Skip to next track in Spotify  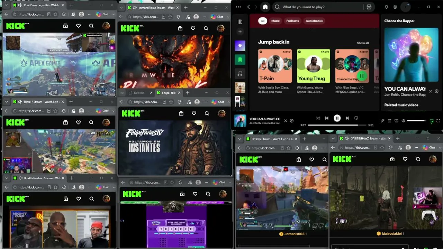pos(347,118)
